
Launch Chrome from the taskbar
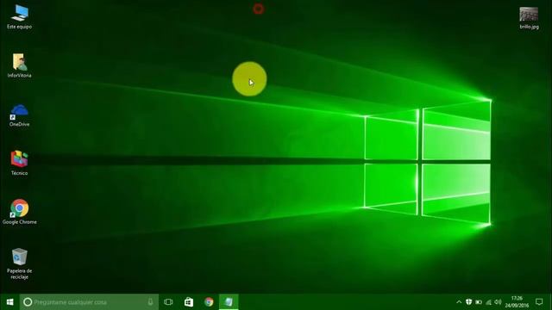point(209,302)
